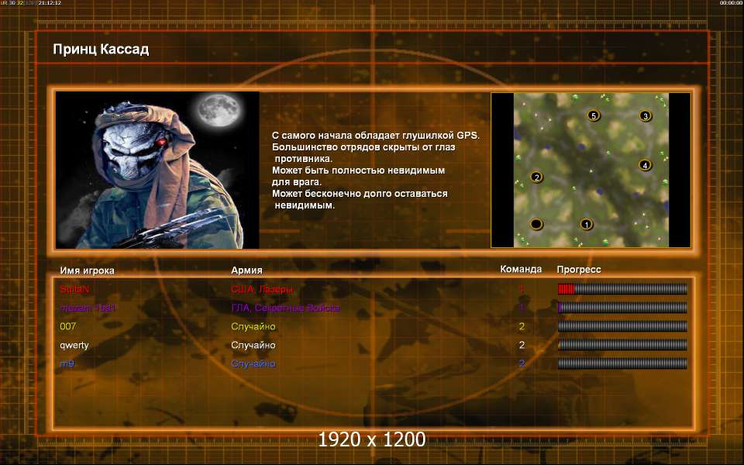Click start position marker 2 on minimap
Viewport: 744px width, 465px height.
pos(536,177)
